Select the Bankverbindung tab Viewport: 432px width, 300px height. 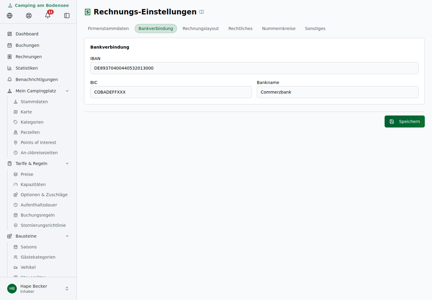pyautogui.click(x=156, y=28)
